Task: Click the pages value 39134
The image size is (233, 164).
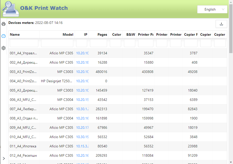Action: [x=102, y=53]
